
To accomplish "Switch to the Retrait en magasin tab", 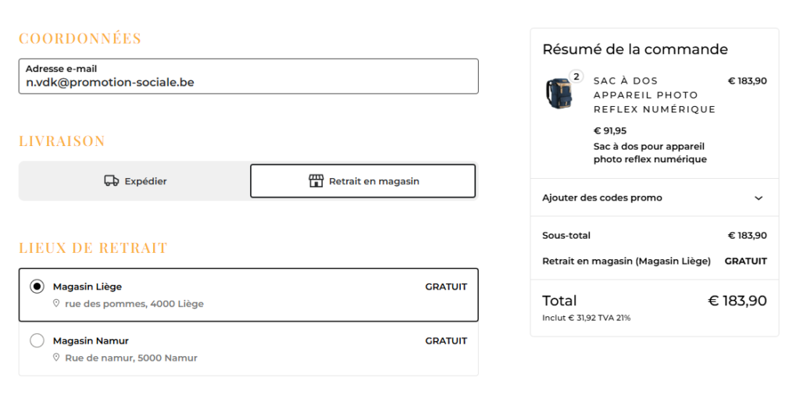I will (x=362, y=181).
